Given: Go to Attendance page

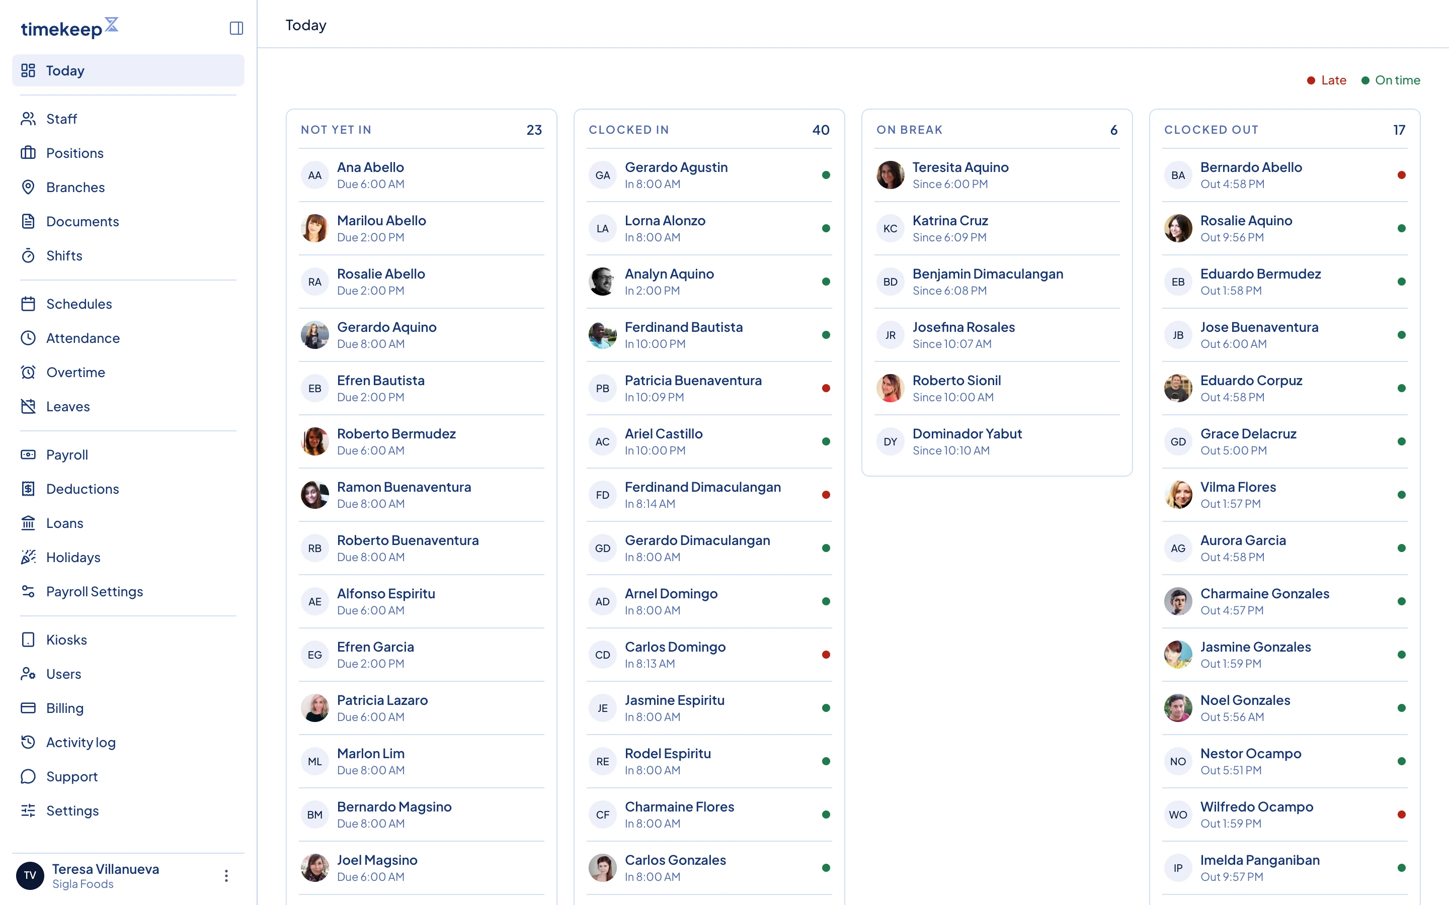Looking at the screenshot, I should [x=128, y=337].
